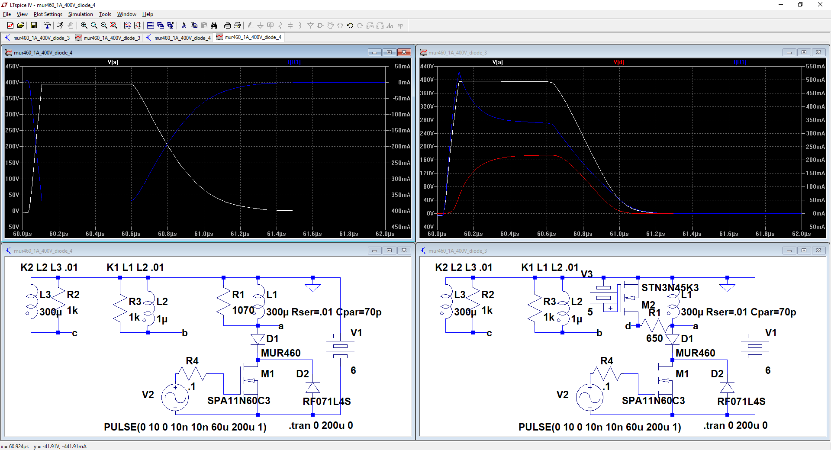Image resolution: width=831 pixels, height=450 pixels.
Task: Click the Undo arrow icon
Action: [350, 26]
